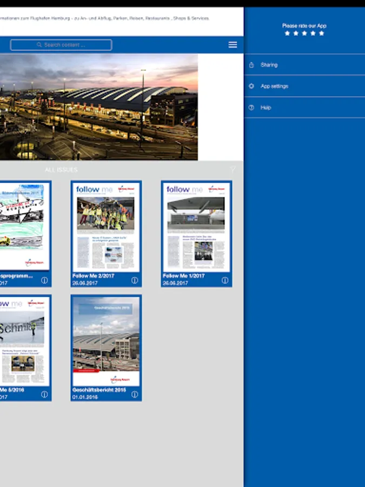
Task: Tap the App settings gear icon
Action: (x=251, y=86)
